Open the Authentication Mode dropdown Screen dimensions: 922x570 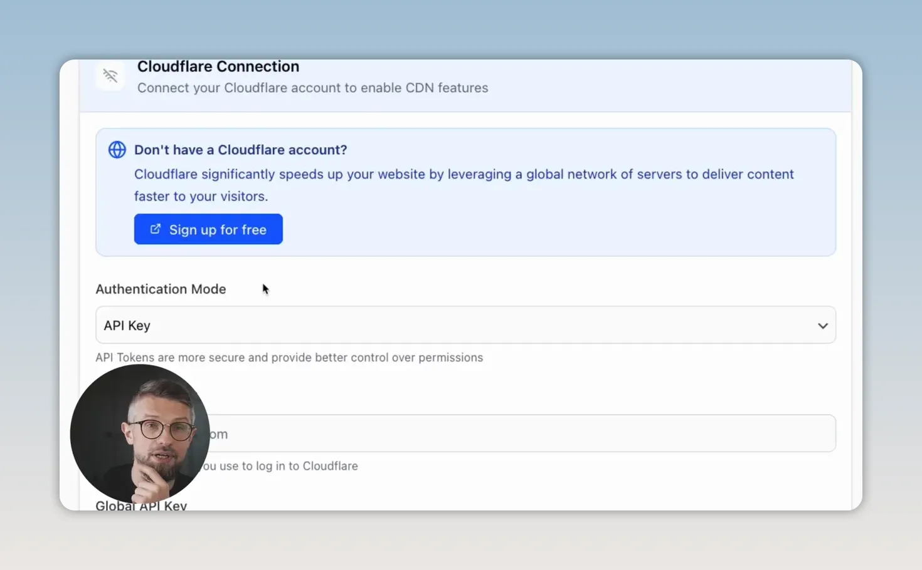(x=465, y=325)
